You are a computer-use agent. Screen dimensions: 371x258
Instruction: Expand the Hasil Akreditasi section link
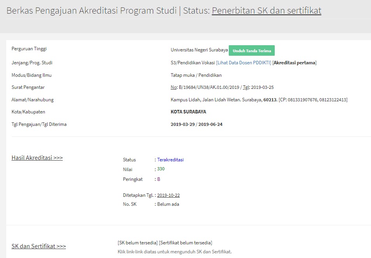tap(37, 157)
